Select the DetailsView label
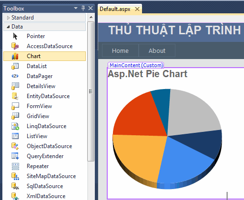The width and height of the screenshot is (244, 200). click(41, 86)
